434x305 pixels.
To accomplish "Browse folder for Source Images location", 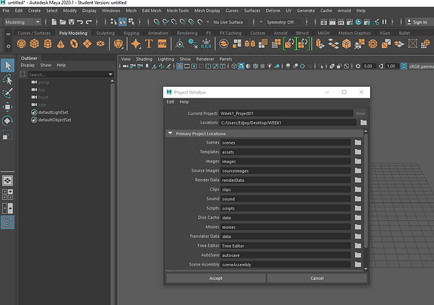I will tap(358, 170).
